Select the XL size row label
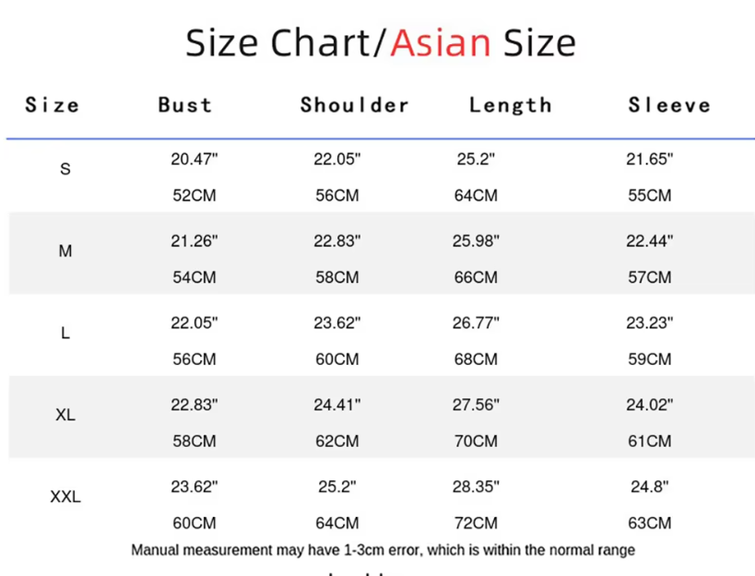The width and height of the screenshot is (755, 576). click(65, 415)
